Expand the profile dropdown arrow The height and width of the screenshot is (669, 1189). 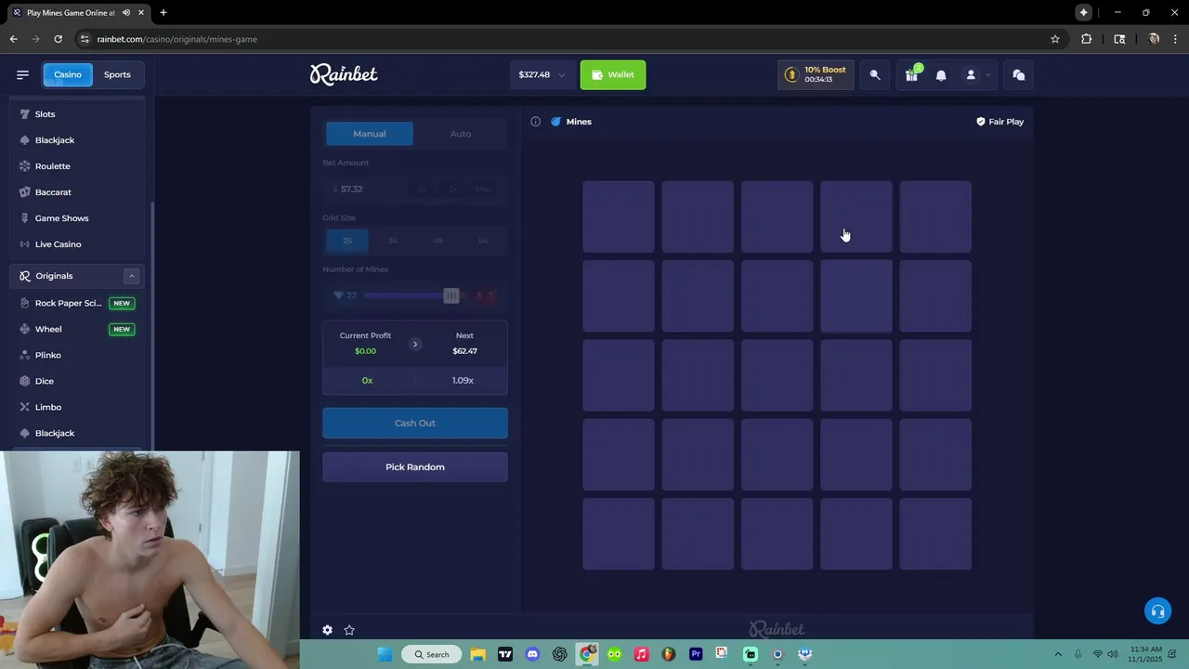tap(988, 75)
